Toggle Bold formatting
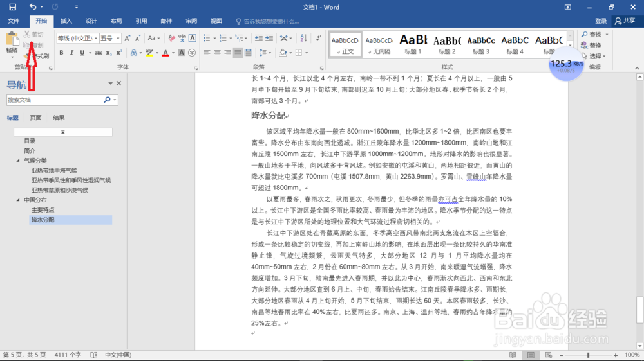 coord(61,53)
